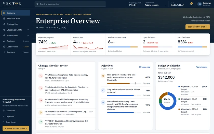Click the Overview grid icon in sidebar

tap(4, 13)
